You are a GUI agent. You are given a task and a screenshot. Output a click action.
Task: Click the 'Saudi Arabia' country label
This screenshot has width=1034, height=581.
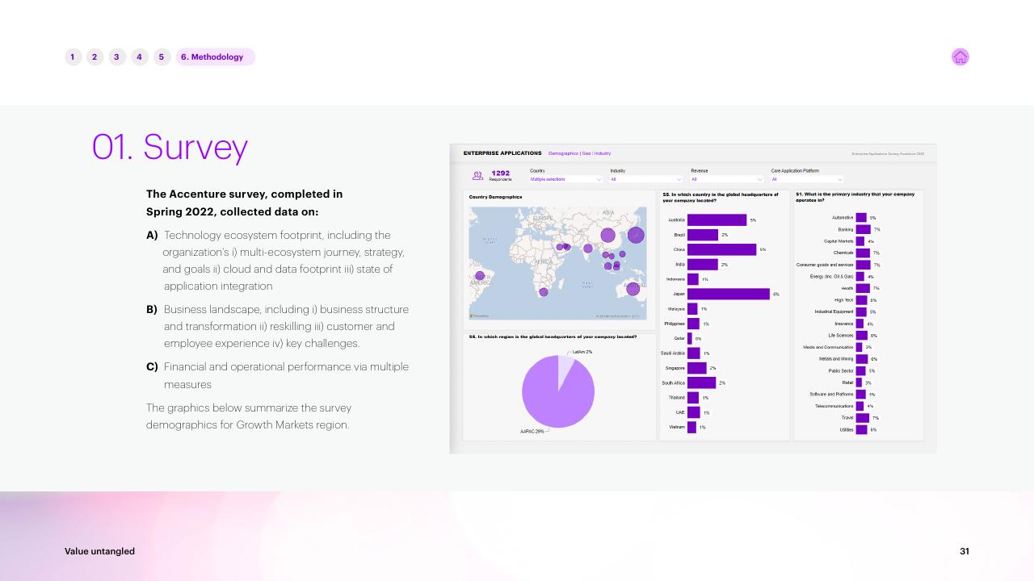pyautogui.click(x=673, y=353)
